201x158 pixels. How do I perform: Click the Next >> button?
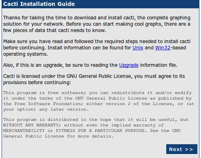coord(182,149)
